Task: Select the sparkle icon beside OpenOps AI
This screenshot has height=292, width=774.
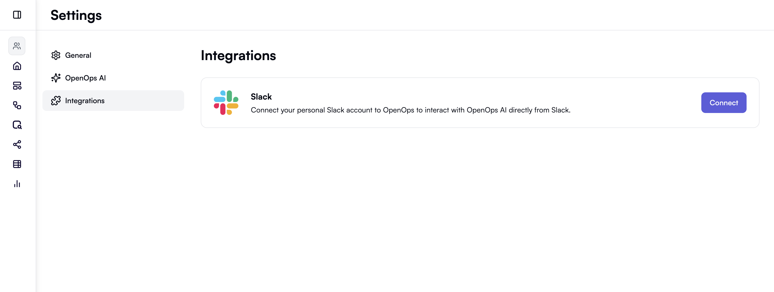Action: (56, 78)
